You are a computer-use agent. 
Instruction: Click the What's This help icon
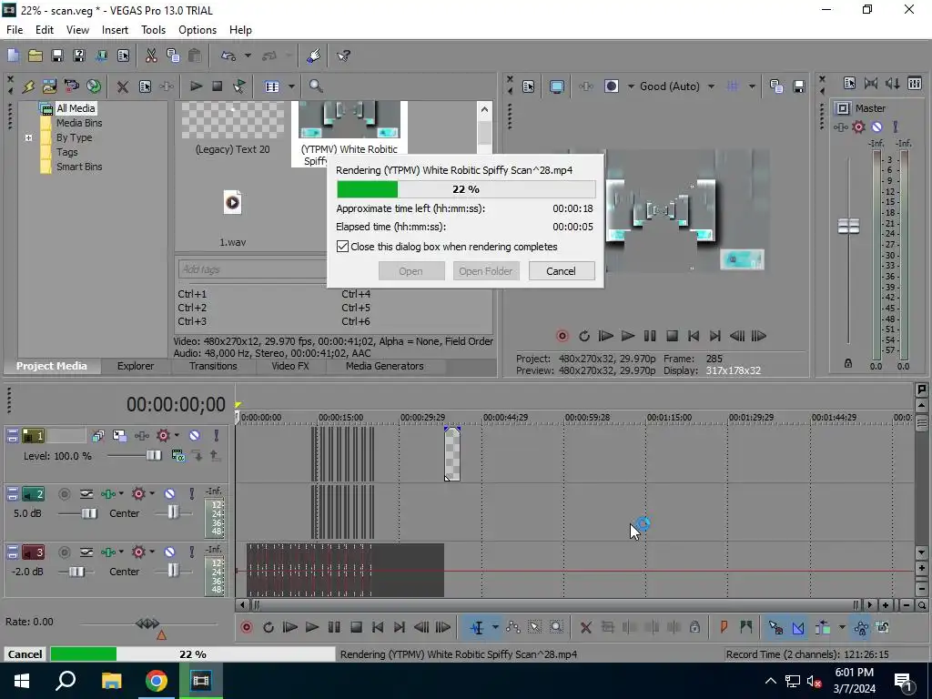[343, 56]
